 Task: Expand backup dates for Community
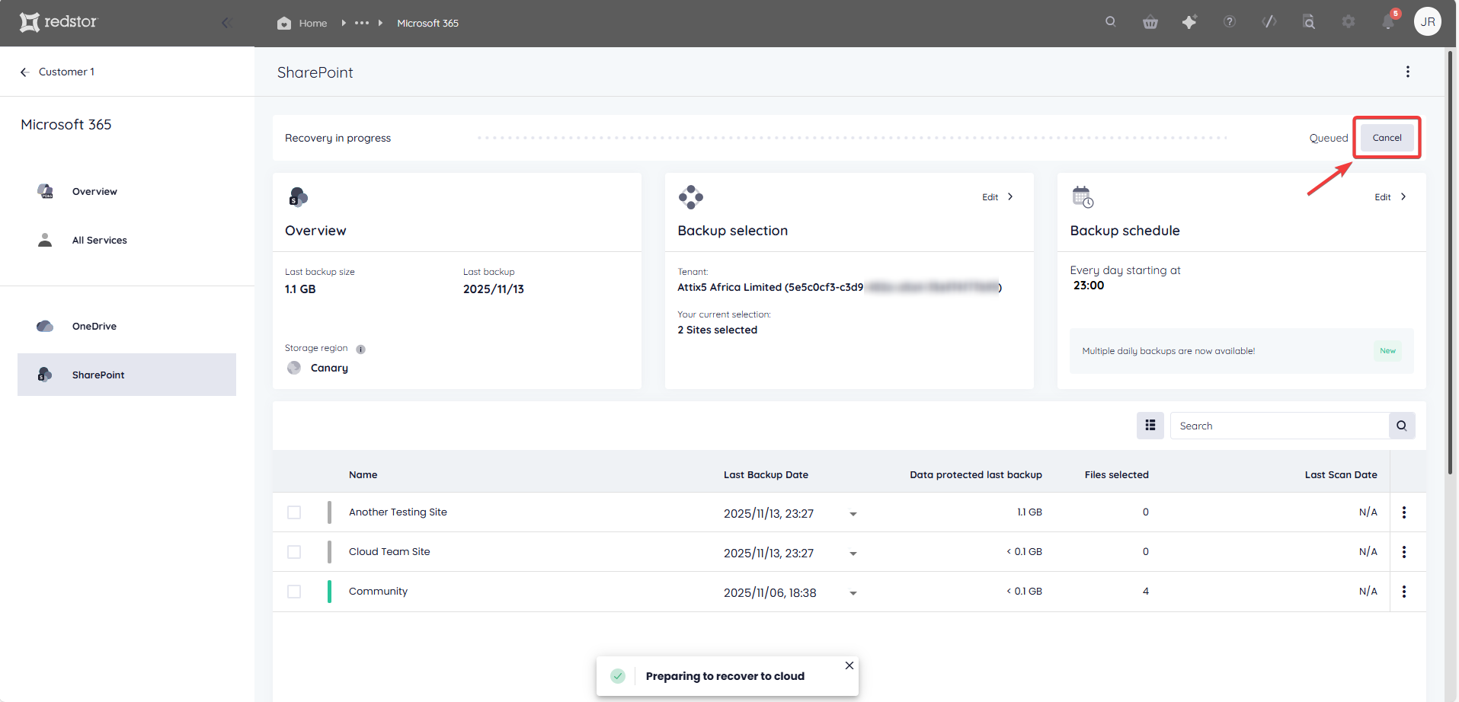click(x=853, y=593)
